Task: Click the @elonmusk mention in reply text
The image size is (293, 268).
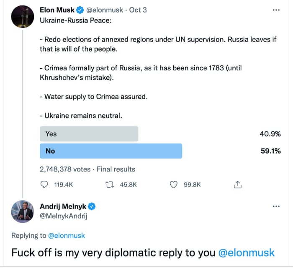Action: (247, 253)
